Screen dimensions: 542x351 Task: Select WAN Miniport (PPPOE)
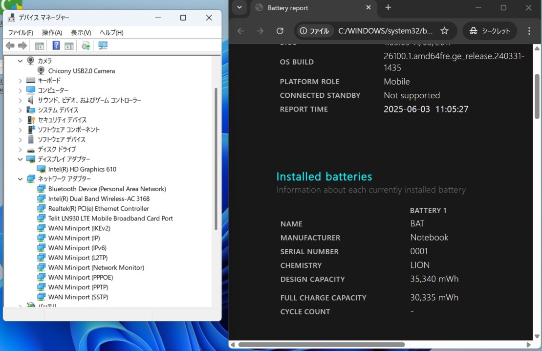point(81,277)
